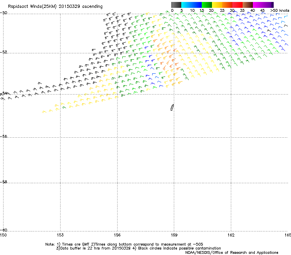Click the legend number '25'
Image resolution: width=291 pixels, height=255 pixels.
[x=222, y=11]
